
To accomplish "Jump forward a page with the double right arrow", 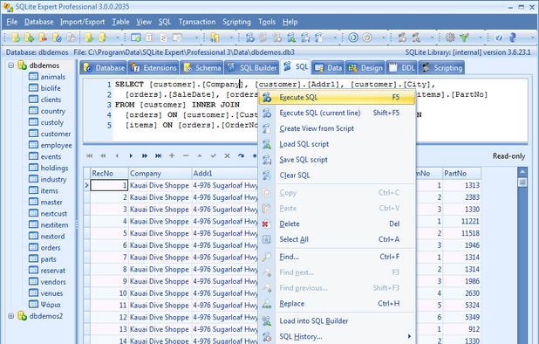I will point(145,155).
